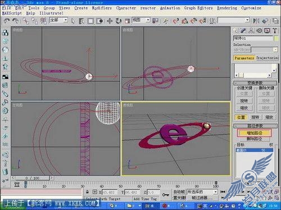Select the Select and Link tool
Image resolution: width=281 pixels, height=210 pixels.
click(26, 21)
